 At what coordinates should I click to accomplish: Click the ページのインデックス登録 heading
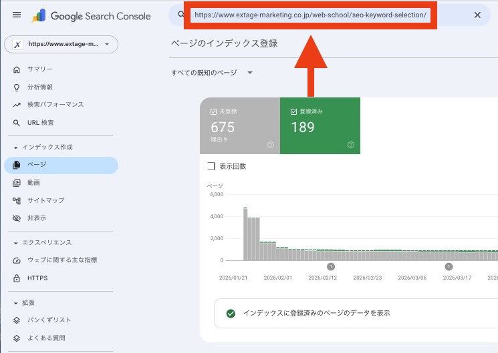pyautogui.click(x=224, y=43)
